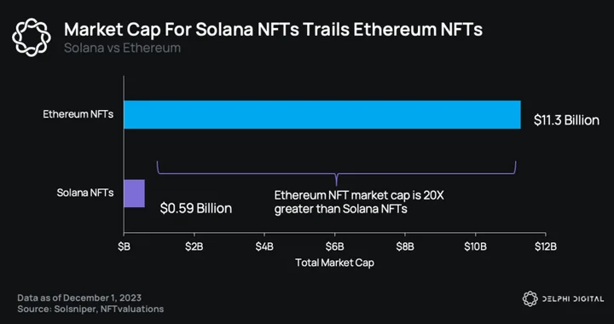Select the blue Ethereum NFTs bar

(x=322, y=114)
